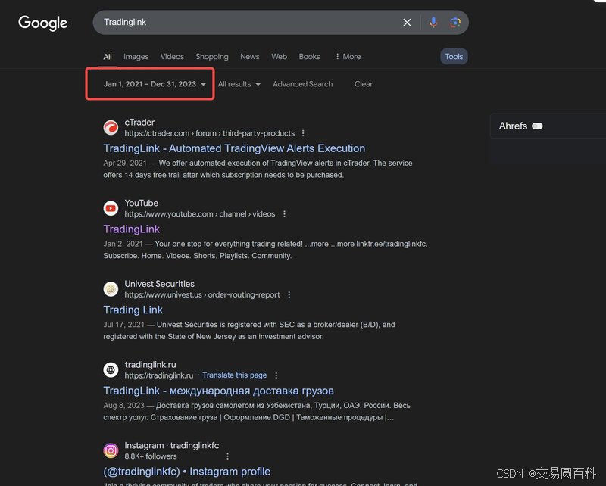Screen dimensions: 606x486
Task: Click the Tools button
Action: (x=454, y=57)
